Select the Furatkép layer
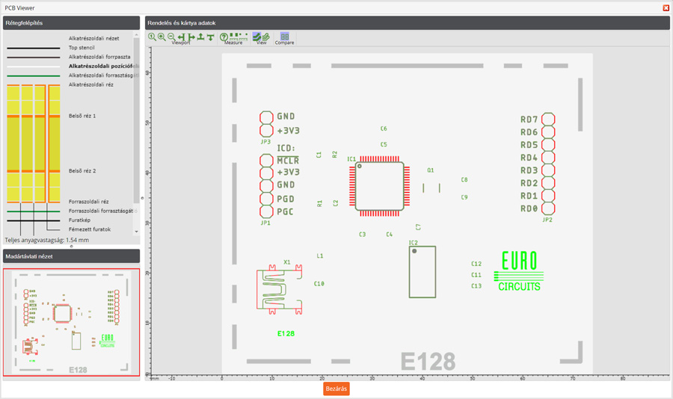673x399 pixels. pyautogui.click(x=79, y=220)
